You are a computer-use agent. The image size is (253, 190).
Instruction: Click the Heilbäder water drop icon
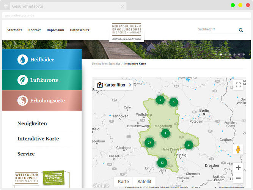23,60
